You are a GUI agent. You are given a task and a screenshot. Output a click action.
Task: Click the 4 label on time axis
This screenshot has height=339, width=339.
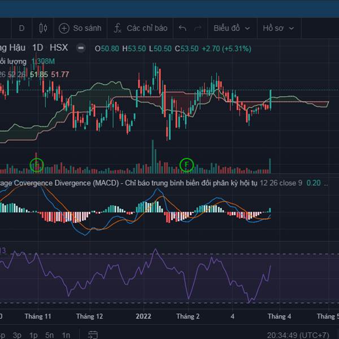point(232,316)
